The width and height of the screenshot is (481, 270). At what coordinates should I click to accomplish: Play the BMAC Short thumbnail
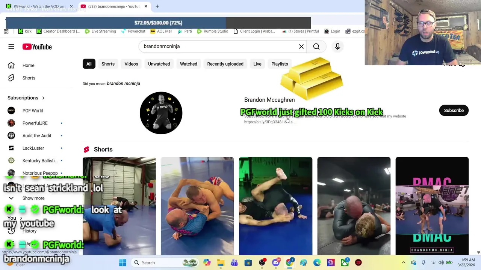tap(432, 206)
